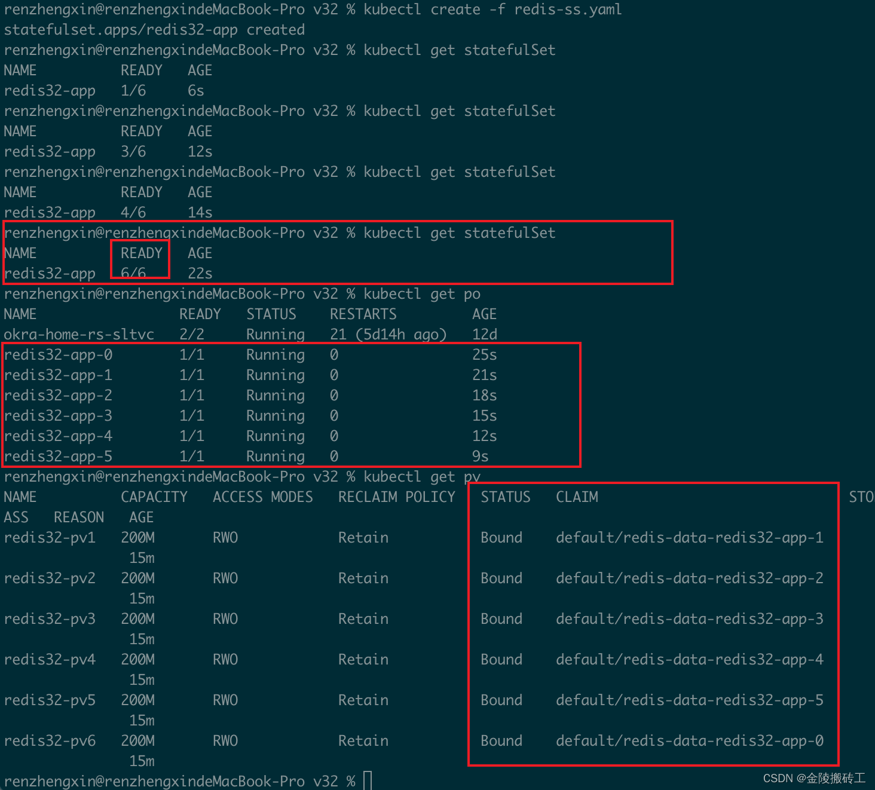The height and width of the screenshot is (790, 875).
Task: Click the 'ACCESS MODES' column header
Action: (263, 497)
